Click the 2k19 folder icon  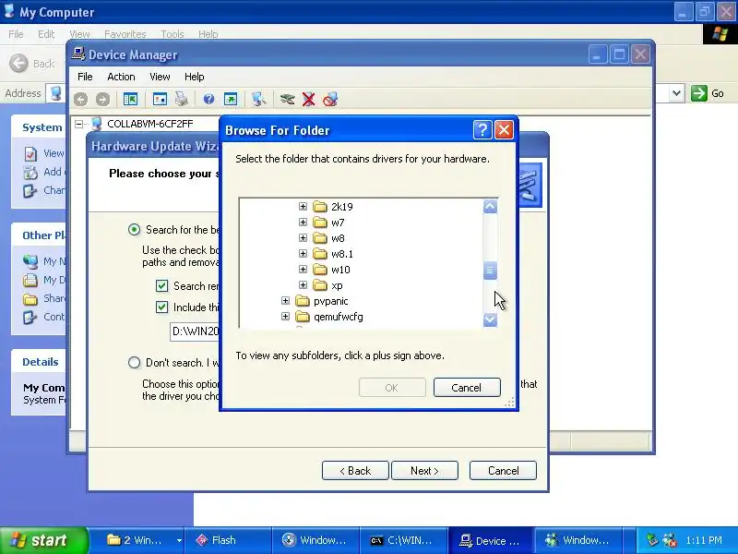tap(320, 206)
